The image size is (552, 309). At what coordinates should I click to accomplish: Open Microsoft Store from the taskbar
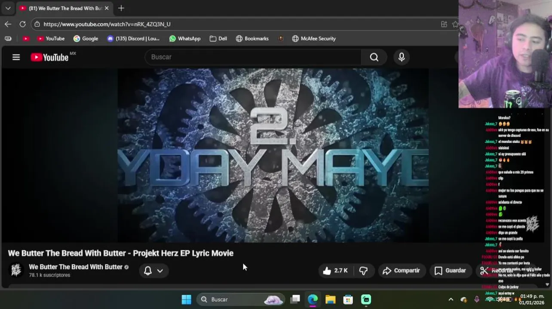pyautogui.click(x=348, y=299)
